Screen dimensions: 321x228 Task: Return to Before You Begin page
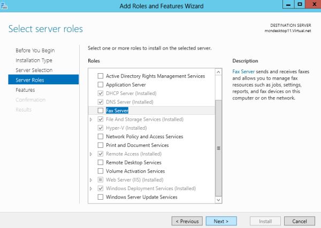35,51
